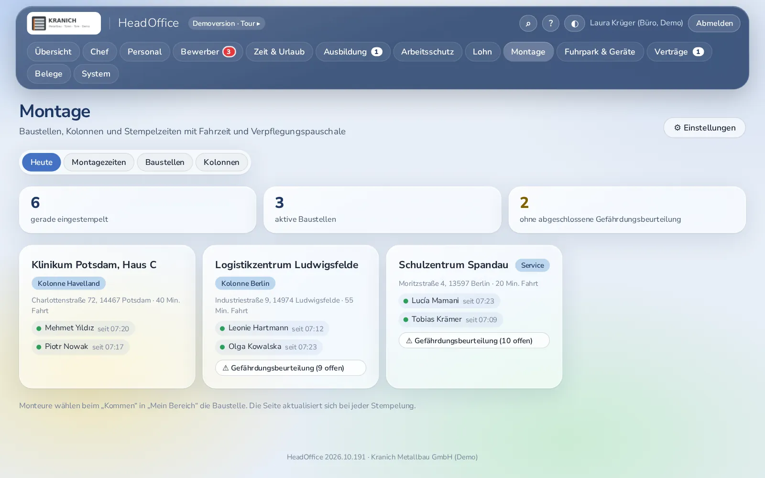Image resolution: width=765 pixels, height=478 pixels.
Task: Open Gefährdungsbeurteilung with 10 open items
Action: click(x=474, y=340)
